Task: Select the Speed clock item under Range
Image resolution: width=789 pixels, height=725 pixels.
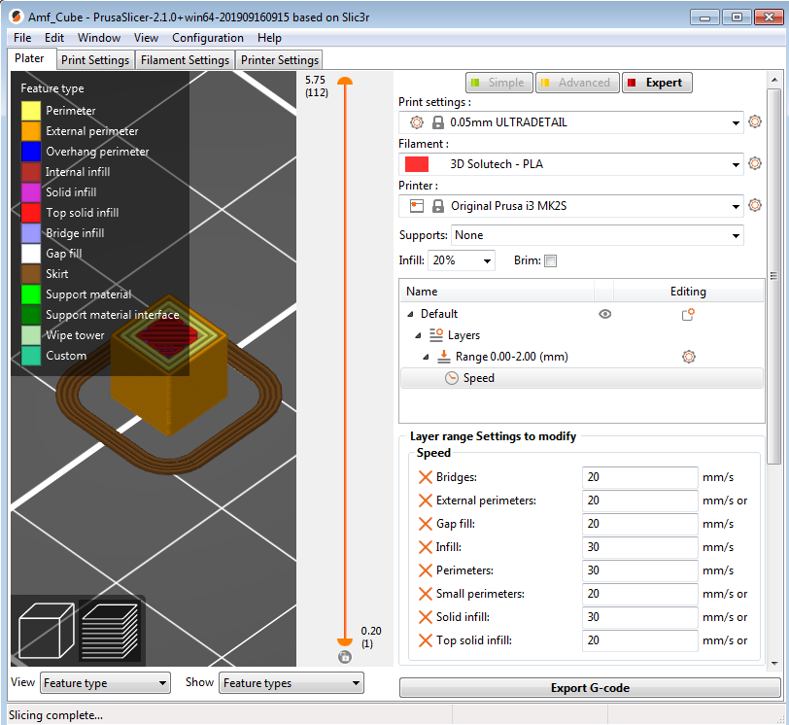Action: pyautogui.click(x=453, y=376)
